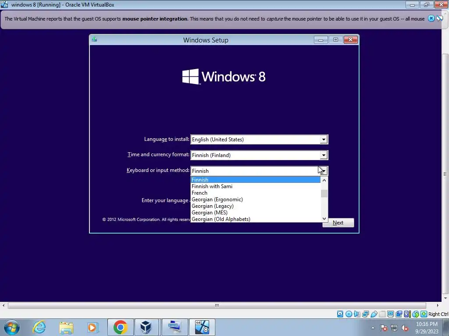Click the taskbar clock showing 10:16 PM
449x336 pixels.
coord(427,328)
